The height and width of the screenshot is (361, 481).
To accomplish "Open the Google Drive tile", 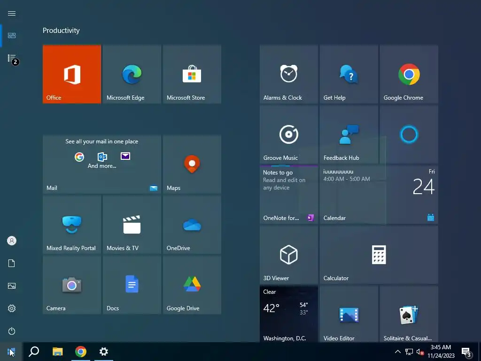I will (x=192, y=285).
